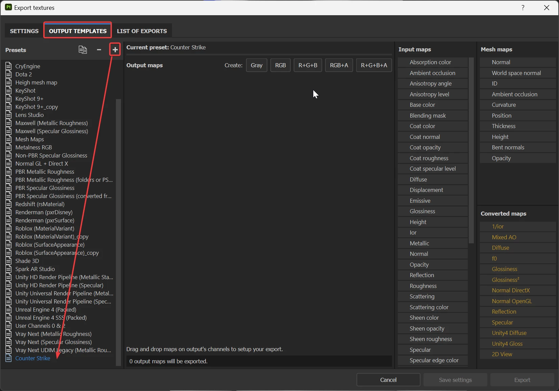Click the Sheen roughness input map
The width and height of the screenshot is (559, 391).
point(433,339)
